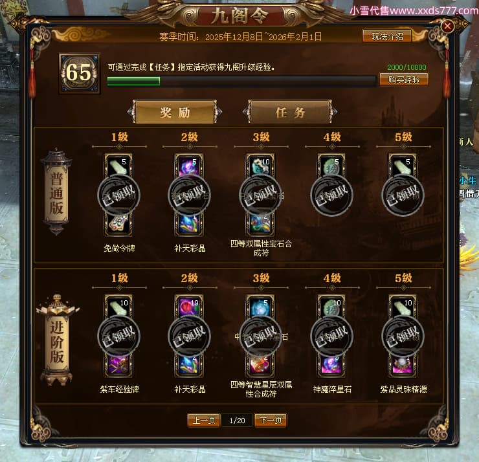Click the green experience progress bar
This screenshot has width=479, height=462.
coord(241,81)
